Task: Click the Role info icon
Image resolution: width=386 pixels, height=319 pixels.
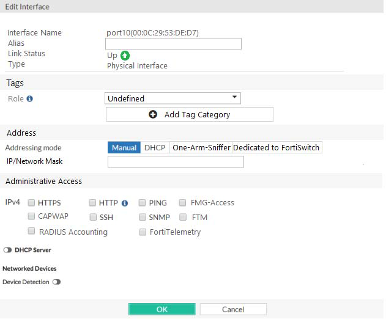Action: click(x=29, y=98)
